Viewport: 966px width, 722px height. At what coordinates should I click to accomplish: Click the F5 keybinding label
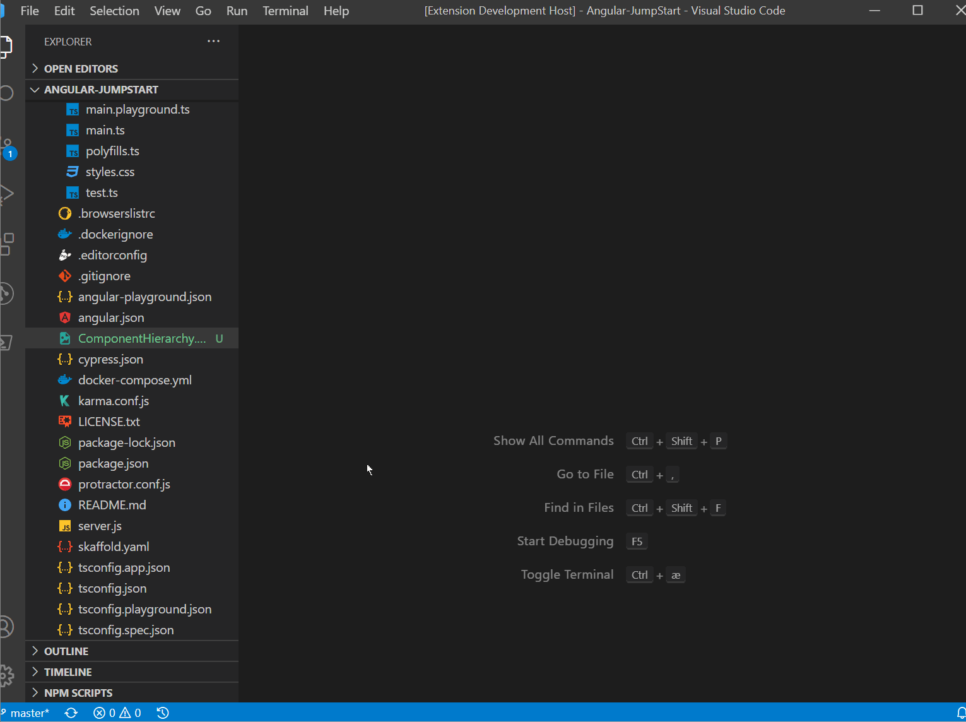click(637, 541)
